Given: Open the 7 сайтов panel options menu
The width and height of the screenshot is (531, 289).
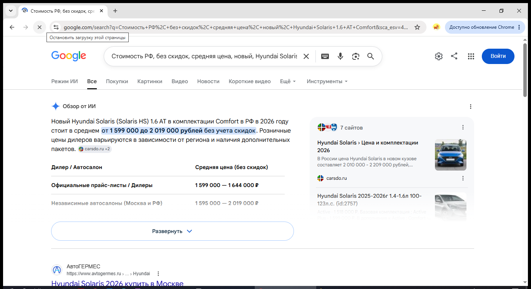Looking at the screenshot, I should pos(463,127).
